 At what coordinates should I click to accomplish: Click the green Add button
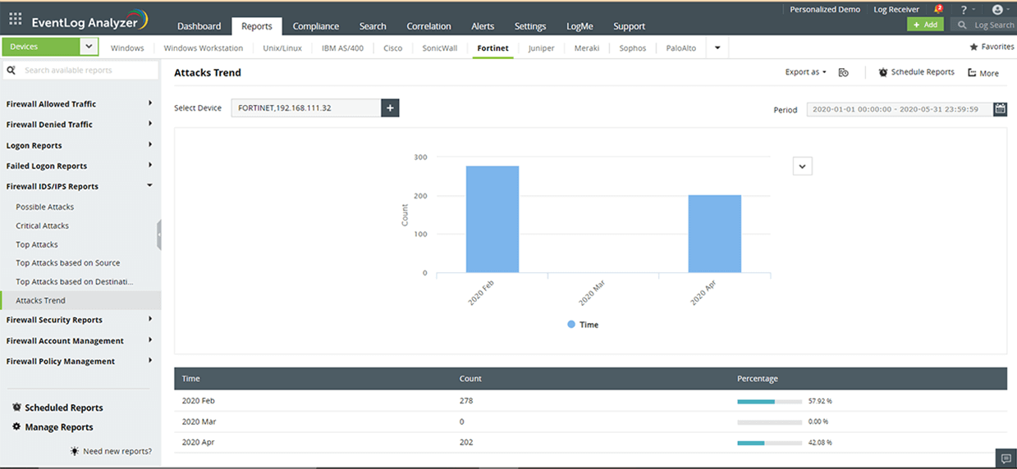925,25
